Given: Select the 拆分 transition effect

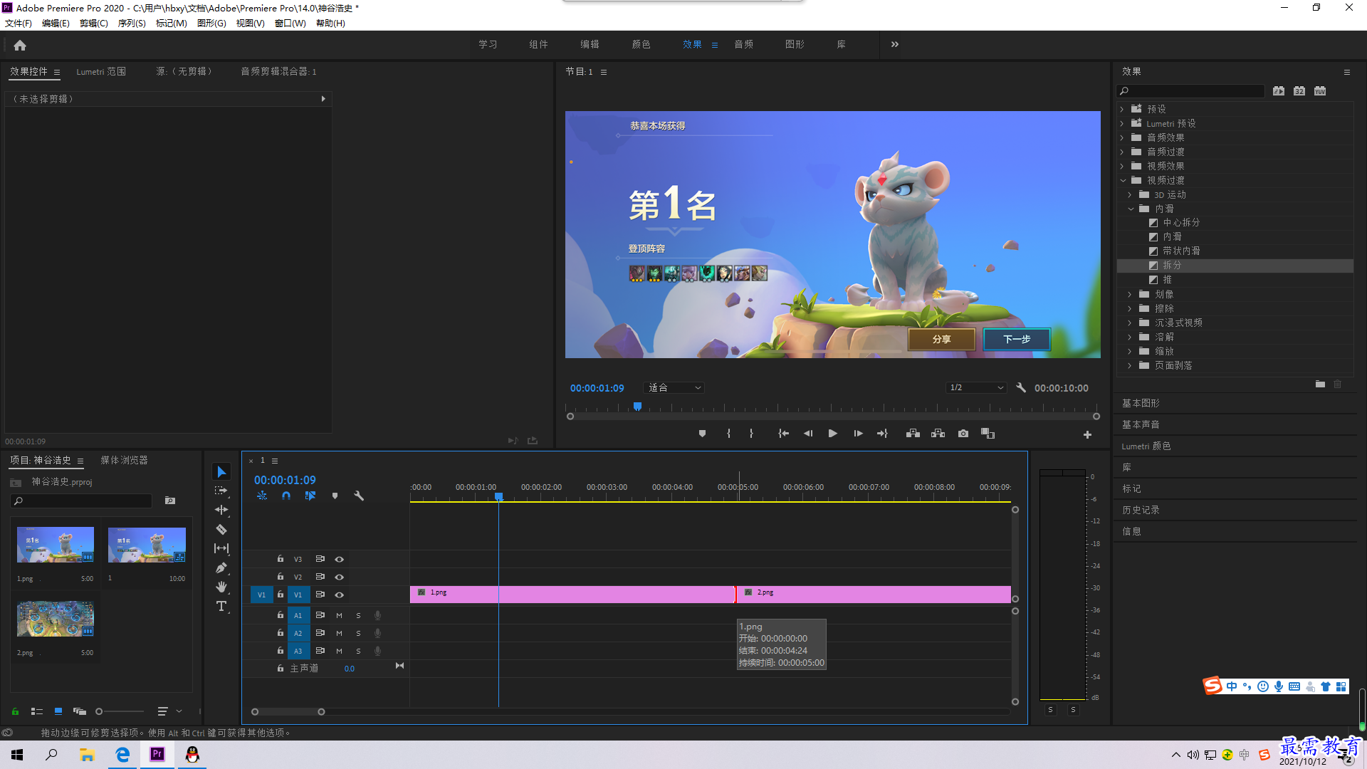Looking at the screenshot, I should (1235, 265).
